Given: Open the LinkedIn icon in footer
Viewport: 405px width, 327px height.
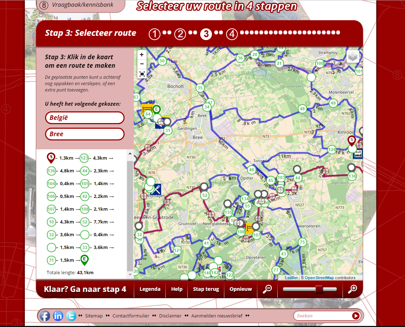Looking at the screenshot, I should pos(58,316).
